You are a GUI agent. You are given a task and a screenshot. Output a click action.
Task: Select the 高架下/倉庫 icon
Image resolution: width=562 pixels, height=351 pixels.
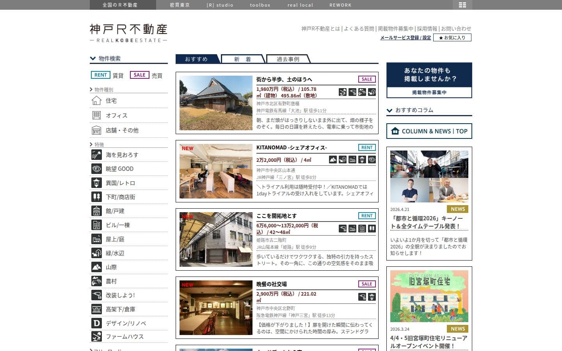pos(96,309)
